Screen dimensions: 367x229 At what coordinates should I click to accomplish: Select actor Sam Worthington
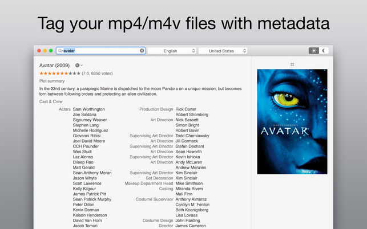pyautogui.click(x=88, y=109)
